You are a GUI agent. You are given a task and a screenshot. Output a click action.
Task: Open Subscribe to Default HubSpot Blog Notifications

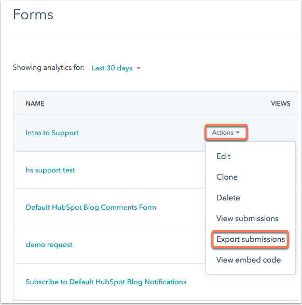106,282
